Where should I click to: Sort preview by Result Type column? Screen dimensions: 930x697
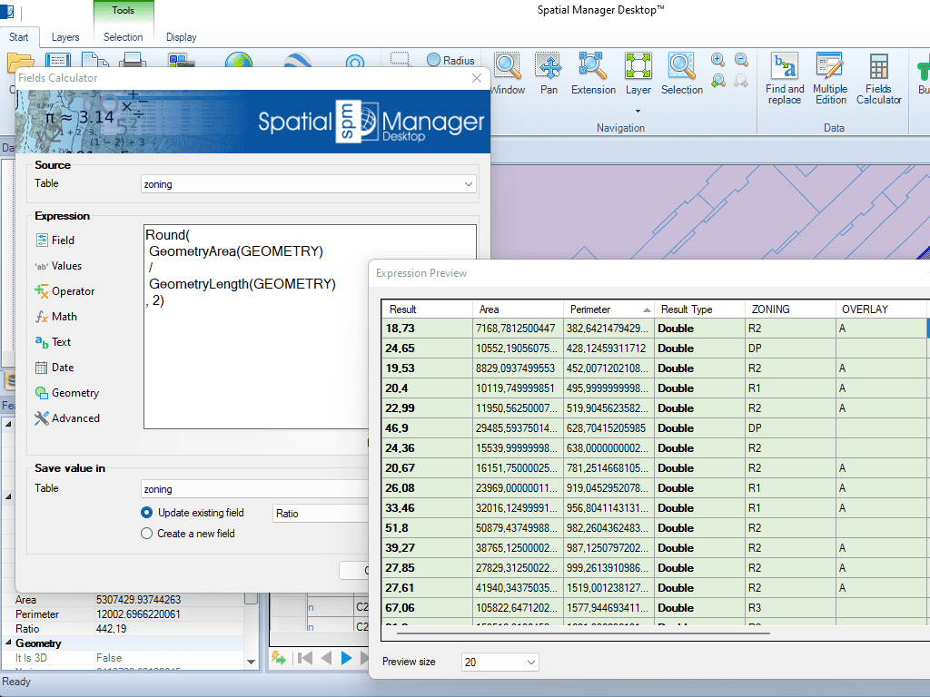699,309
